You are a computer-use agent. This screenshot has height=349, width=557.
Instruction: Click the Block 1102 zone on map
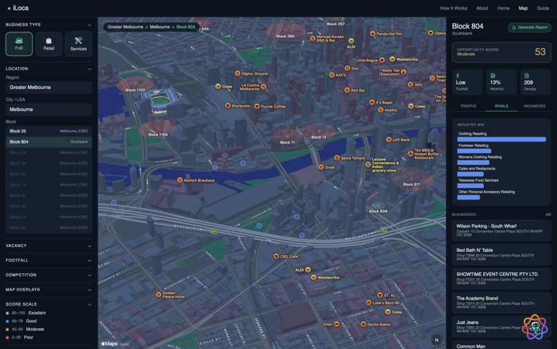[x=135, y=85]
